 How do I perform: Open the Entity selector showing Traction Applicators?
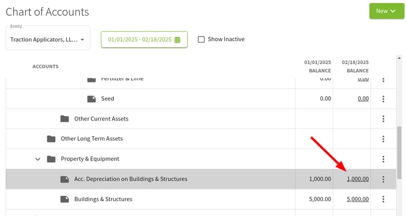(48, 38)
